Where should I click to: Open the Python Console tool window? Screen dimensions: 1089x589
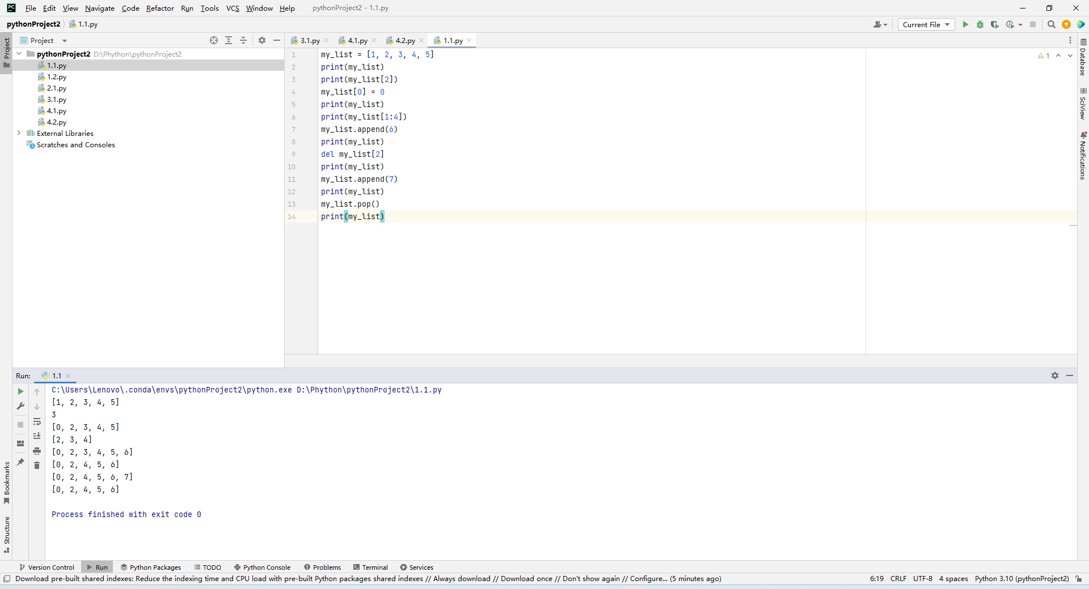262,567
